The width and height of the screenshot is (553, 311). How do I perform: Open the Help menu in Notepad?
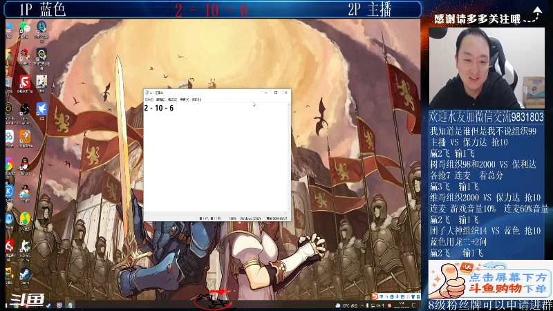(196, 100)
